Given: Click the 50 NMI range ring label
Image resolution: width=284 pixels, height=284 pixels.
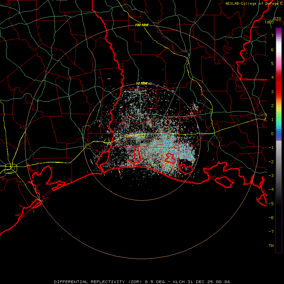Looking at the screenshot, I should pos(142,84).
